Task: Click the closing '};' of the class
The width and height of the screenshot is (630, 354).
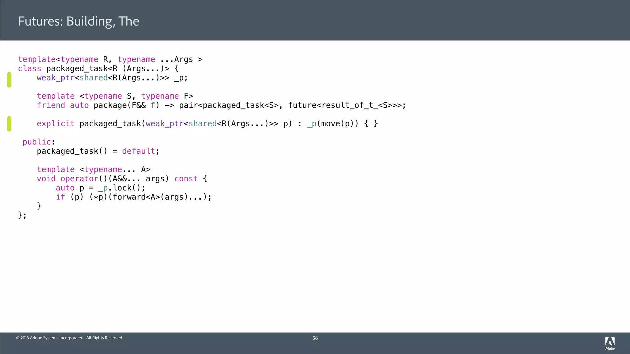Action: click(22, 215)
